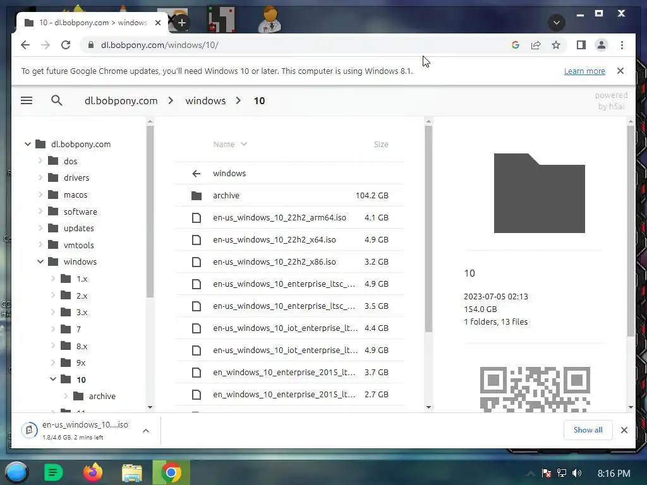Click the large folder preview image

pos(540,193)
